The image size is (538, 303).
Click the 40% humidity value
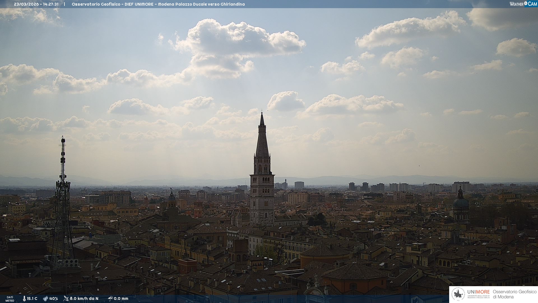pyautogui.click(x=54, y=299)
